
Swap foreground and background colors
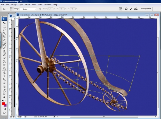click(6, 101)
